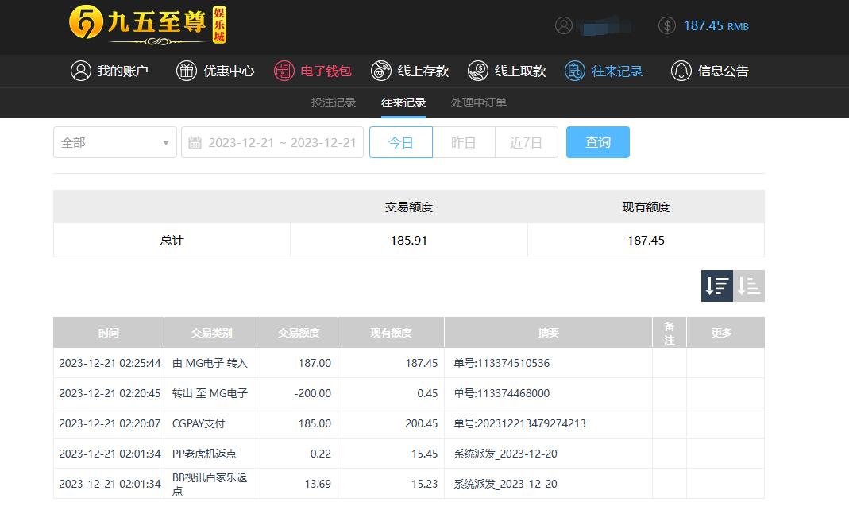This screenshot has height=510, width=849.
Task: Switch to the 处理中订单 tab
Action: (x=478, y=102)
